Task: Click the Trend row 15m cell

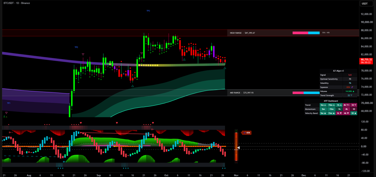Action: [331, 105]
